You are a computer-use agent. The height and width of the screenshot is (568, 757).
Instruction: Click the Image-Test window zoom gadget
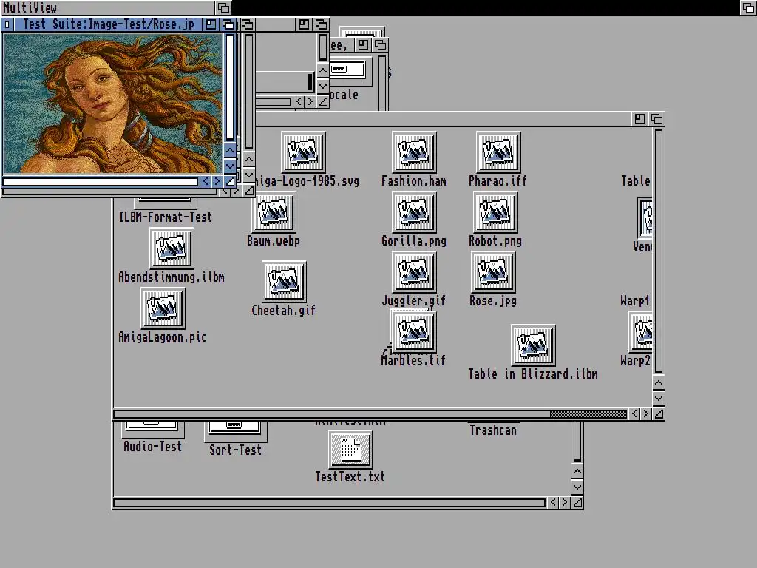[x=639, y=119]
